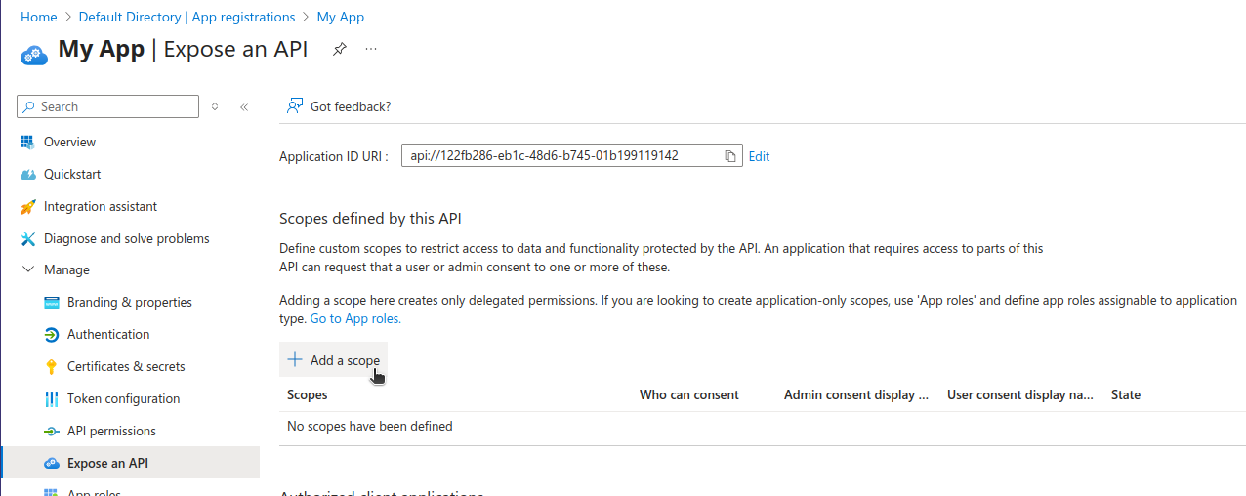Click Who can consent column header
Viewport: 1246px width, 496px height.
689,394
